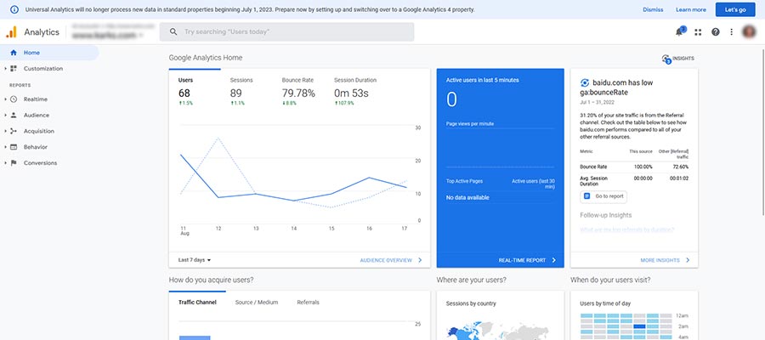765x340 pixels.
Task: Click the help question mark icon
Action: pyautogui.click(x=716, y=32)
